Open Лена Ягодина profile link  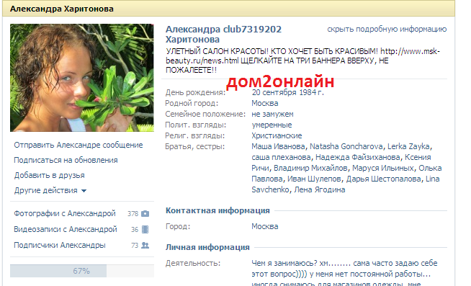pyautogui.click(x=320, y=190)
